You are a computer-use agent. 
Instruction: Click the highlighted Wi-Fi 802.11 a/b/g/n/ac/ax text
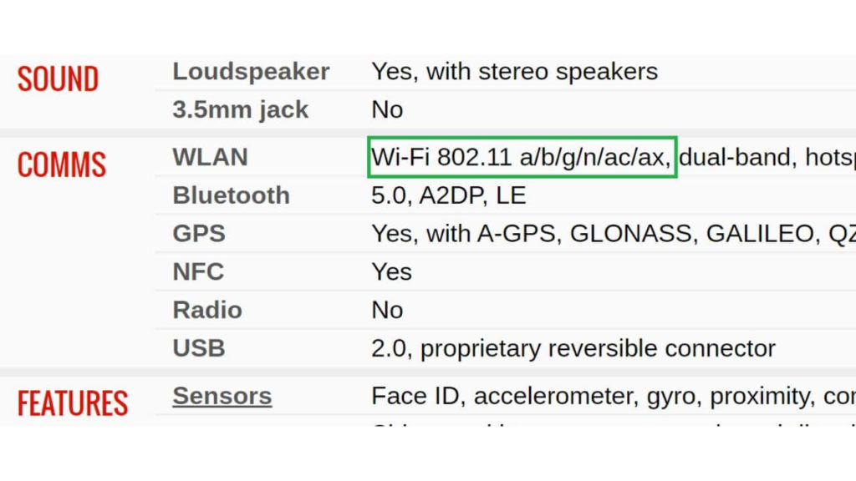(522, 157)
